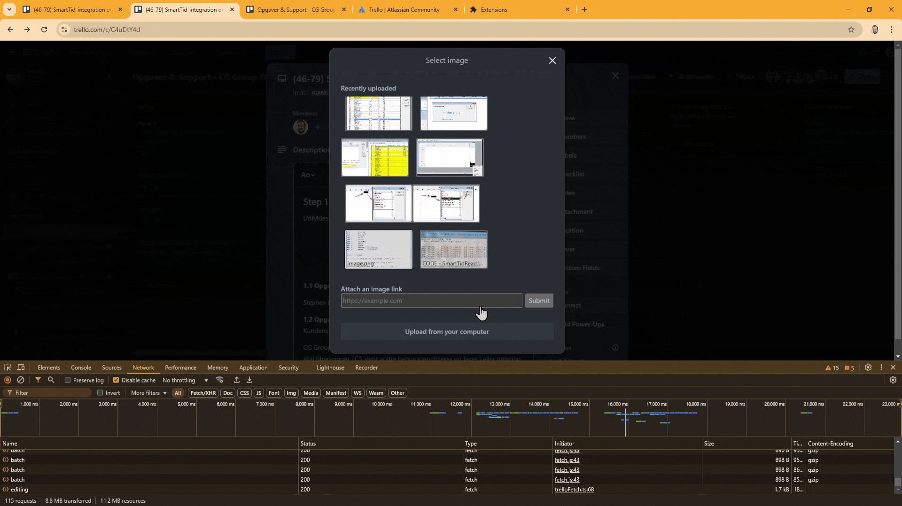The image size is (902, 506).
Task: Open the tab search dropdown arrow
Action: (x=9, y=9)
